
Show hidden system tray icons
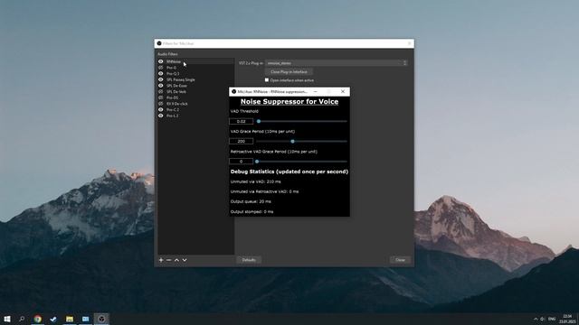pyautogui.click(x=536, y=319)
